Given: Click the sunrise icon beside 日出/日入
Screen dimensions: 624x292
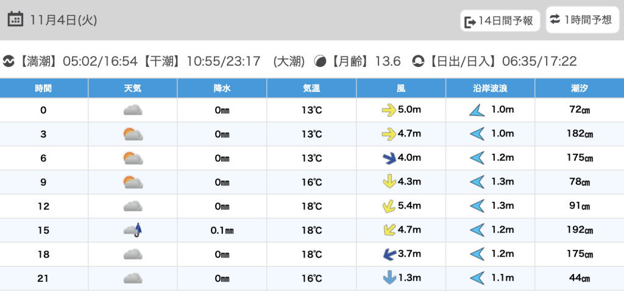Looking at the screenshot, I should pos(418,61).
